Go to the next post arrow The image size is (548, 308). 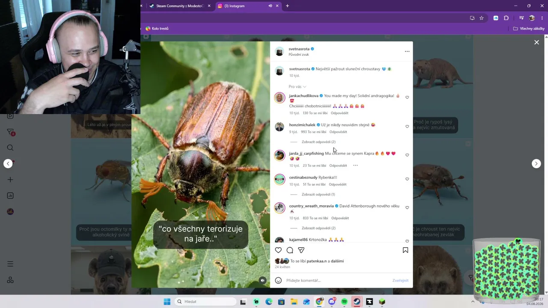point(536,164)
